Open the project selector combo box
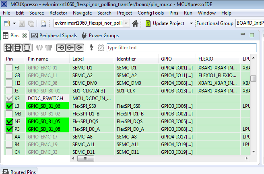 tap(92, 23)
